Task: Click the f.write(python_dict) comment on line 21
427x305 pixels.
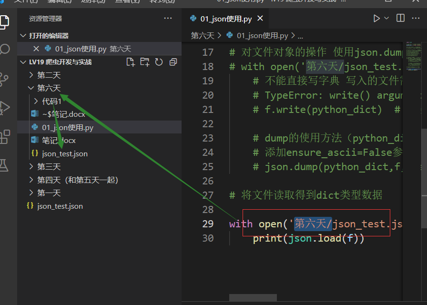Action: pyautogui.click(x=326, y=110)
